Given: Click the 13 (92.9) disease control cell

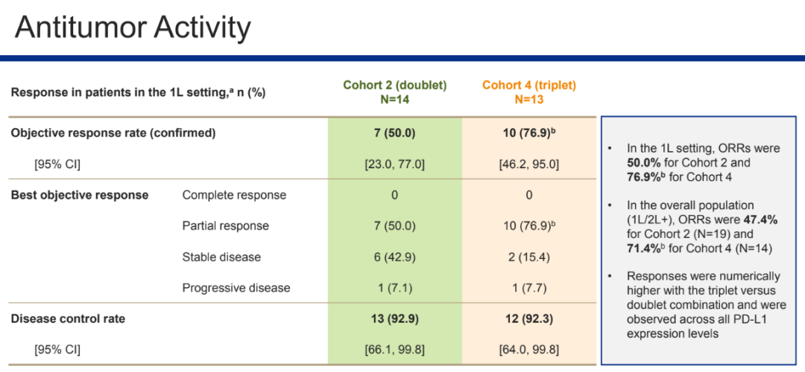Looking at the screenshot, I should (x=394, y=318).
